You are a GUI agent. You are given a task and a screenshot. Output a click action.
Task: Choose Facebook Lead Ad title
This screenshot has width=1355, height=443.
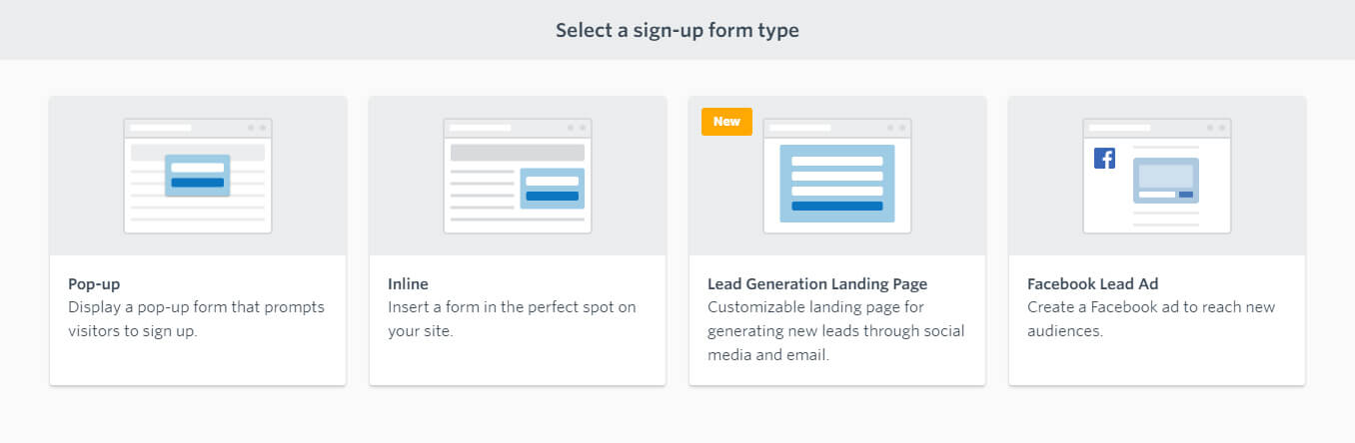1093,284
